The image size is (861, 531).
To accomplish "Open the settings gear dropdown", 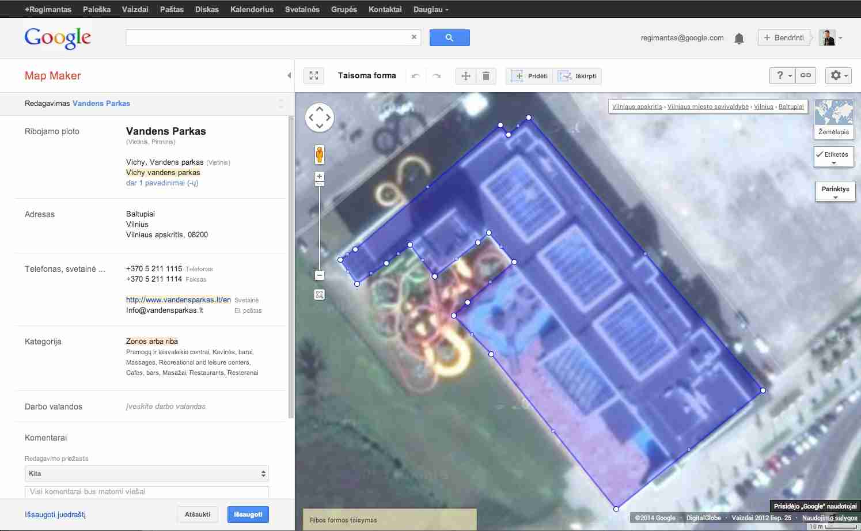I will click(838, 75).
